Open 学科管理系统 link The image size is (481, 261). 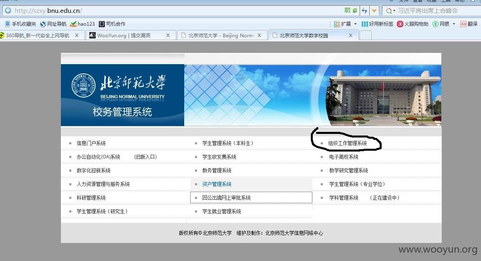[x=344, y=198]
